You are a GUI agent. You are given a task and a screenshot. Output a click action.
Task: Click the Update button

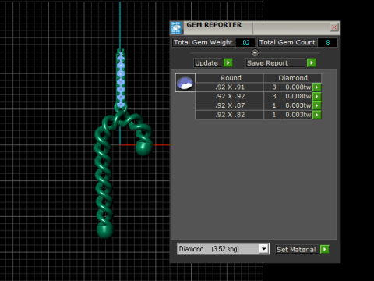(x=207, y=63)
